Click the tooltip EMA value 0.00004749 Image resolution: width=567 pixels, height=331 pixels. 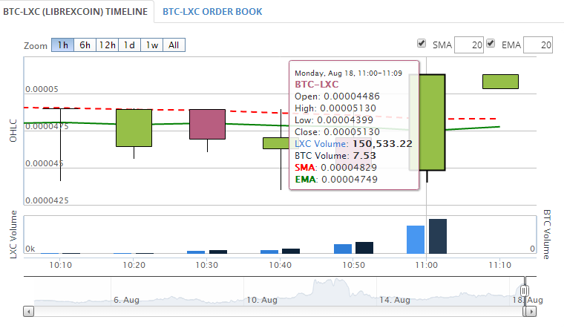click(350, 180)
